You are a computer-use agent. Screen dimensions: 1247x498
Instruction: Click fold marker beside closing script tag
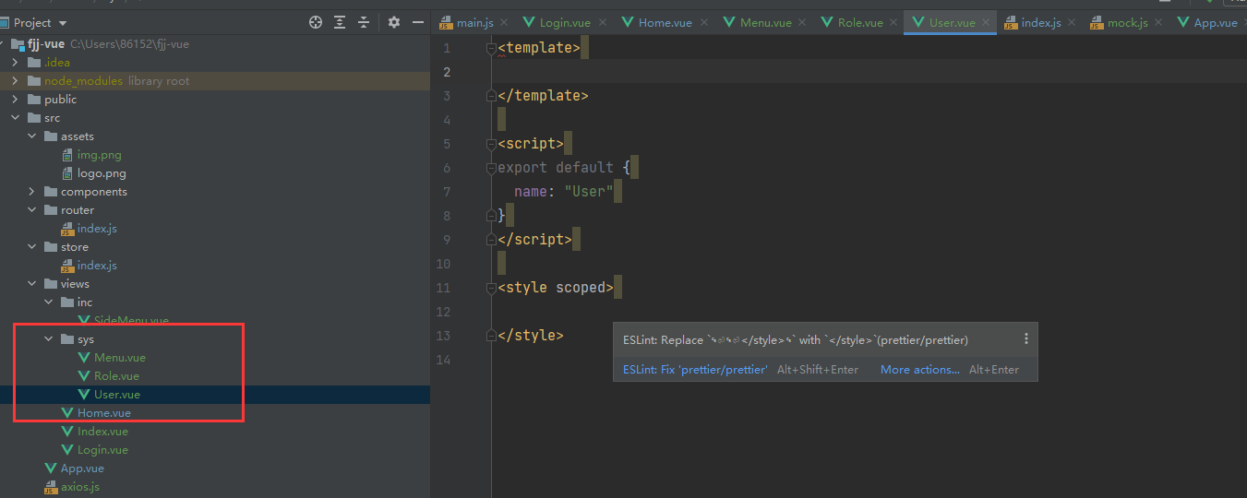[x=491, y=240]
